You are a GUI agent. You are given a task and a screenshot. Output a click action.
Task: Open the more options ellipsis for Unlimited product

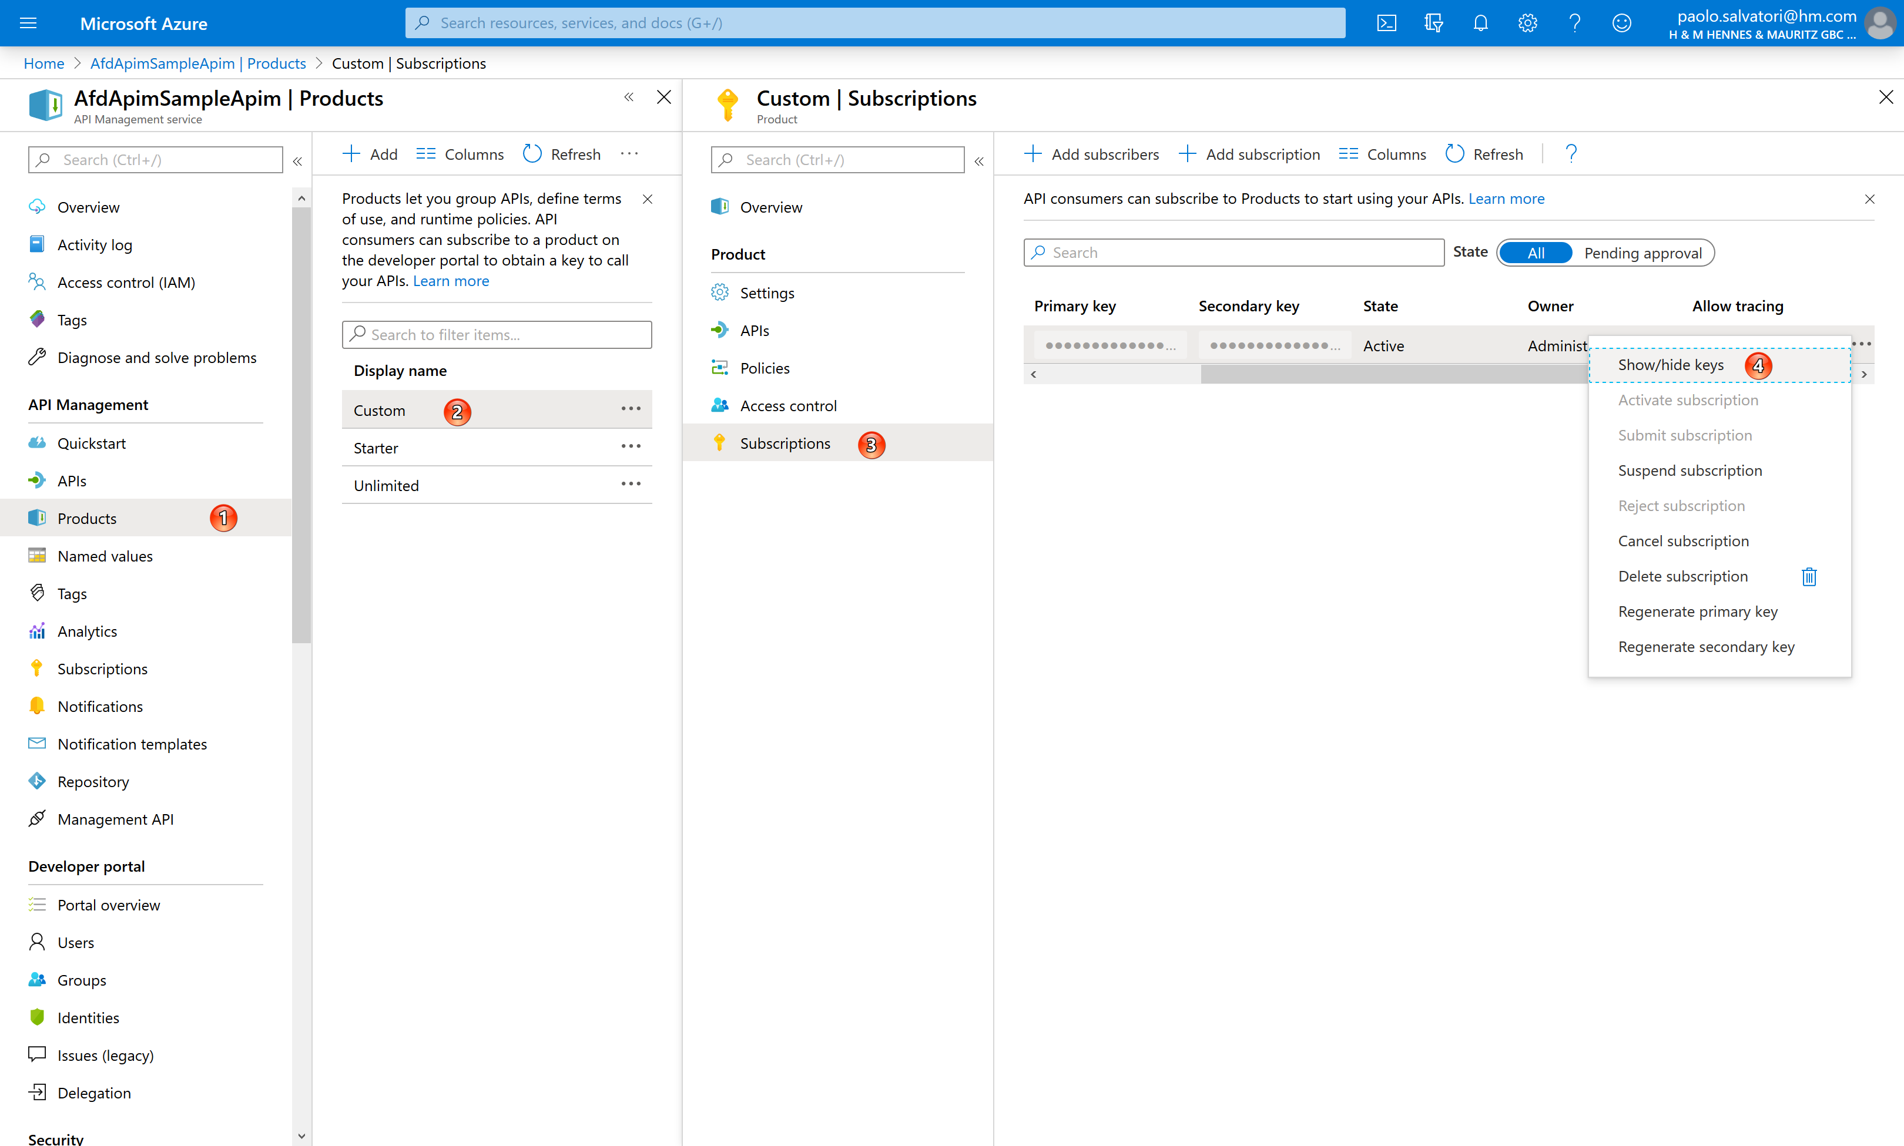(x=631, y=483)
